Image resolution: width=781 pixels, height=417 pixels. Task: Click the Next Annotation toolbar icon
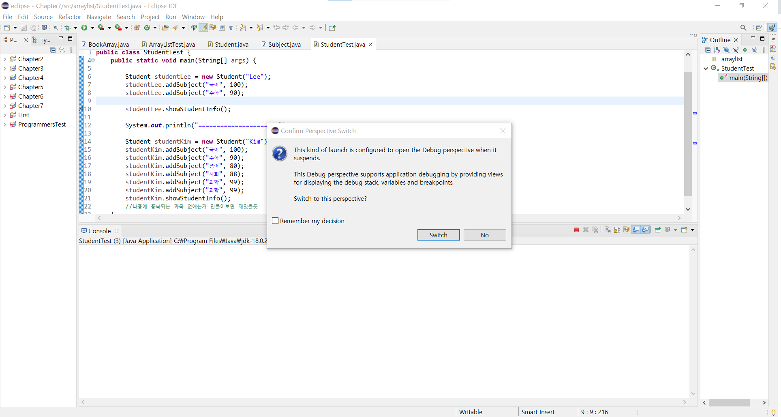click(242, 28)
